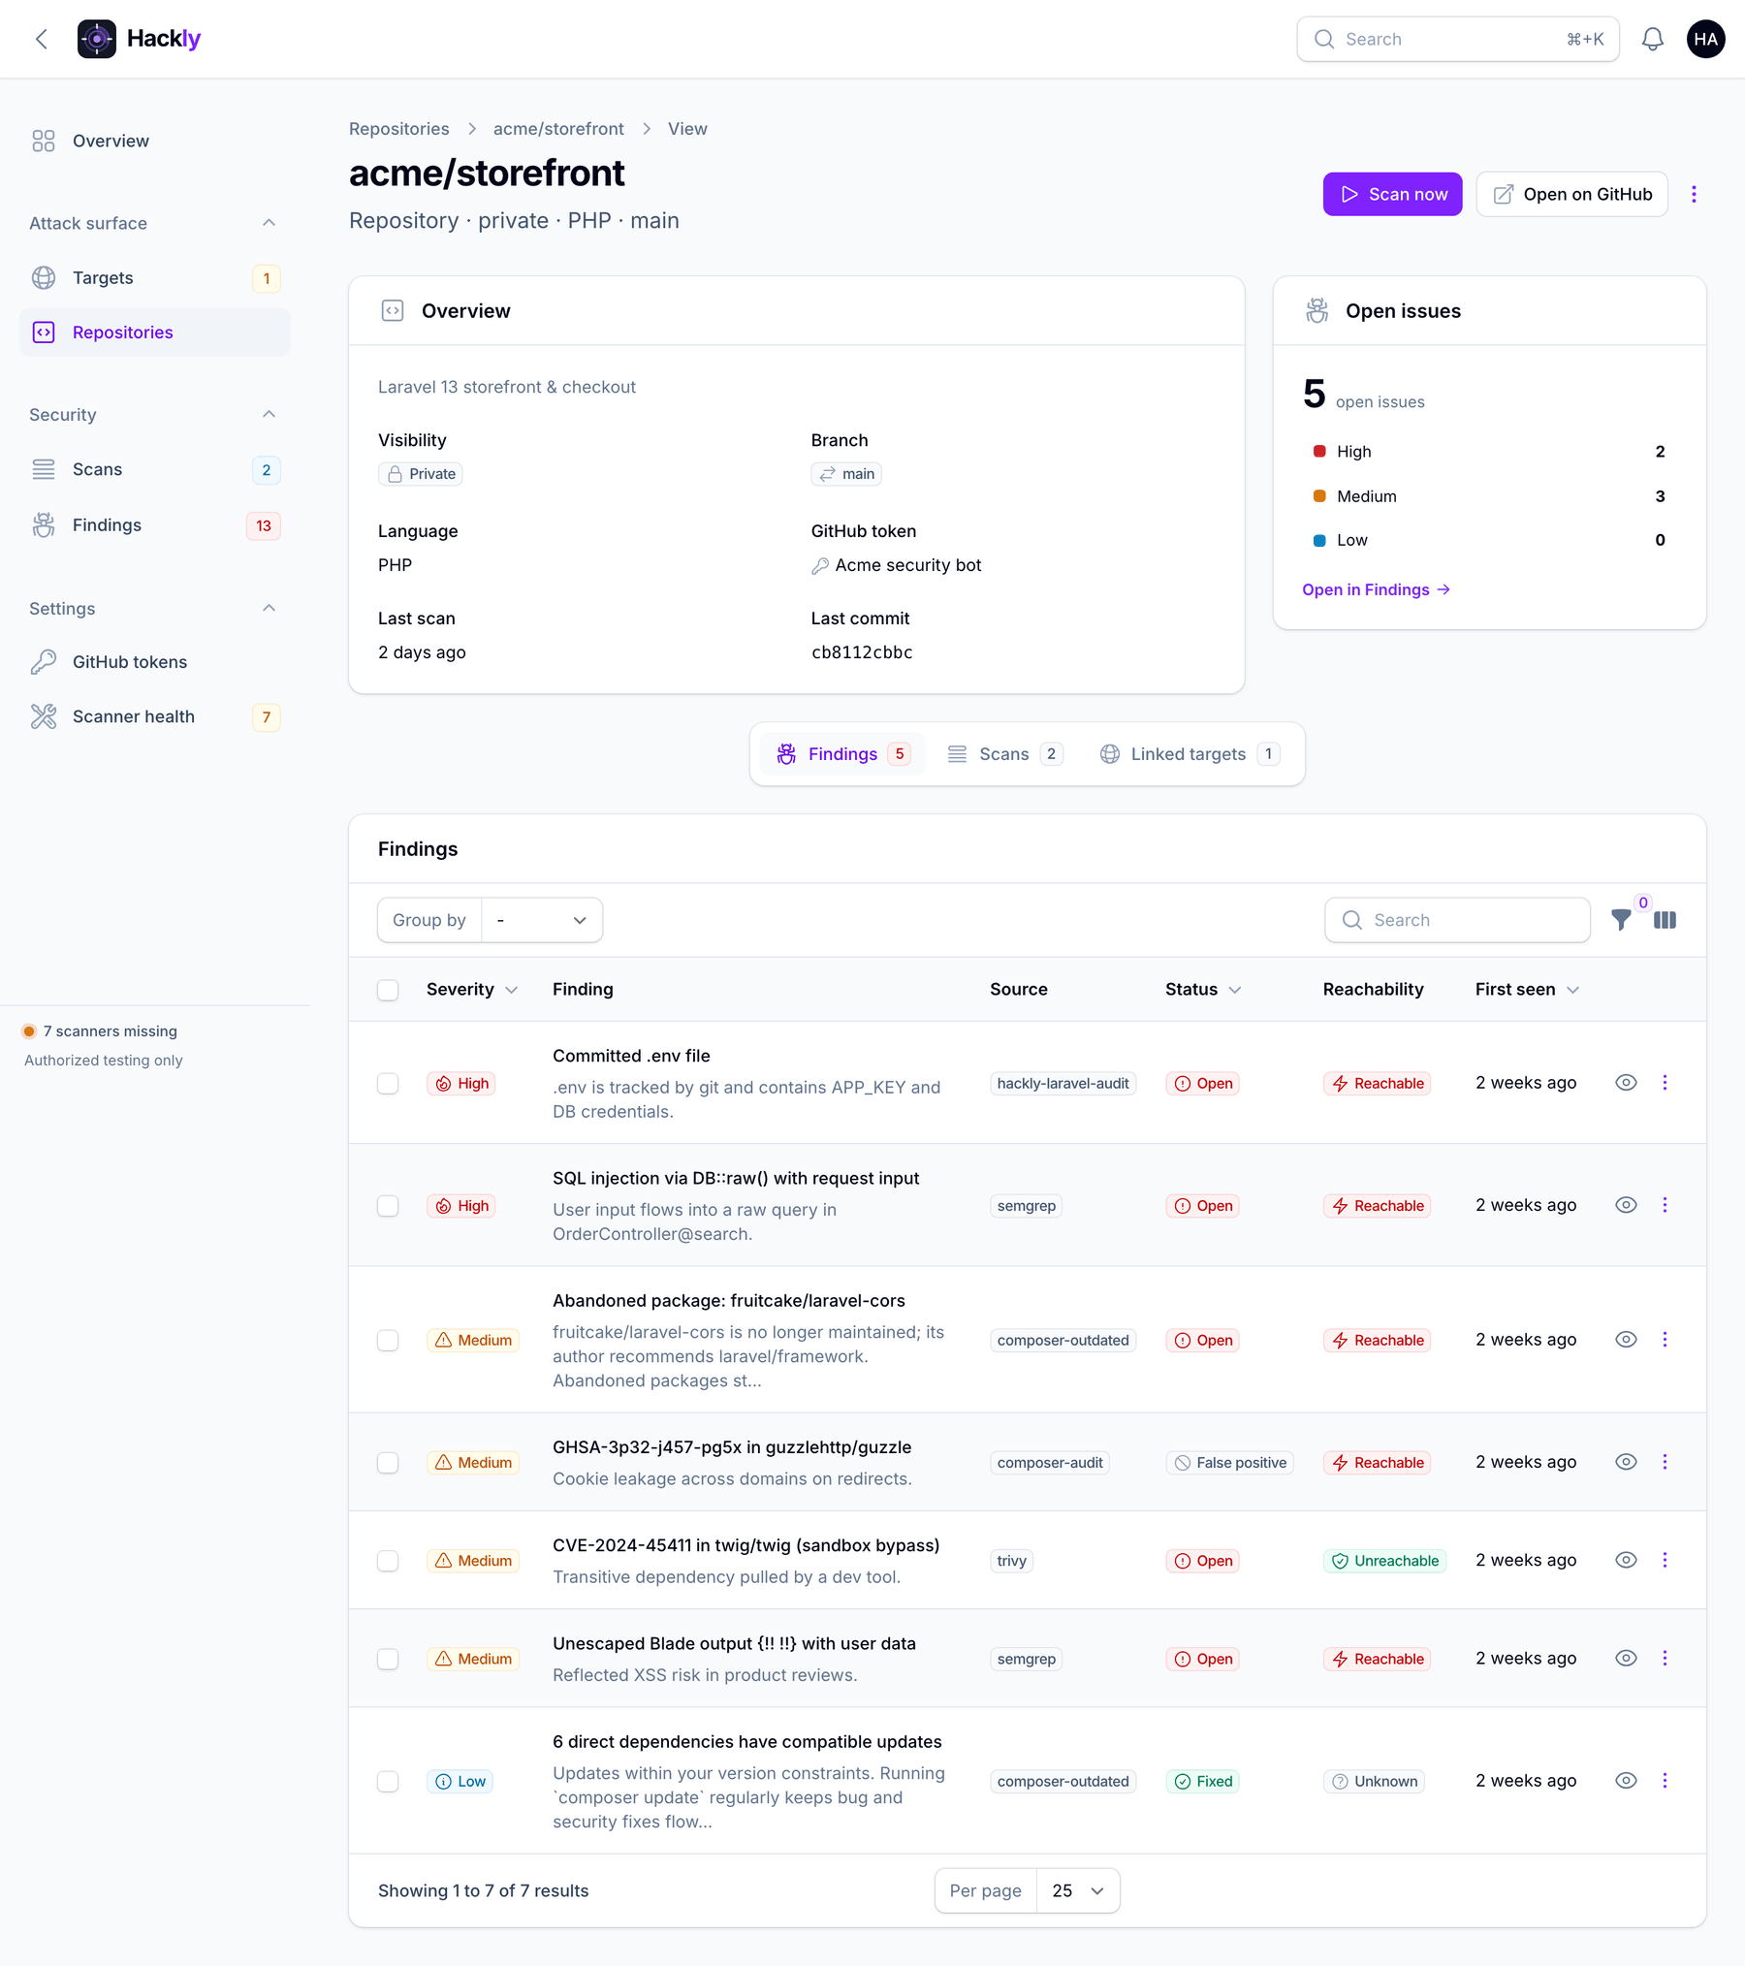Open Findings in sidebar
This screenshot has width=1745, height=1966.
[155, 524]
